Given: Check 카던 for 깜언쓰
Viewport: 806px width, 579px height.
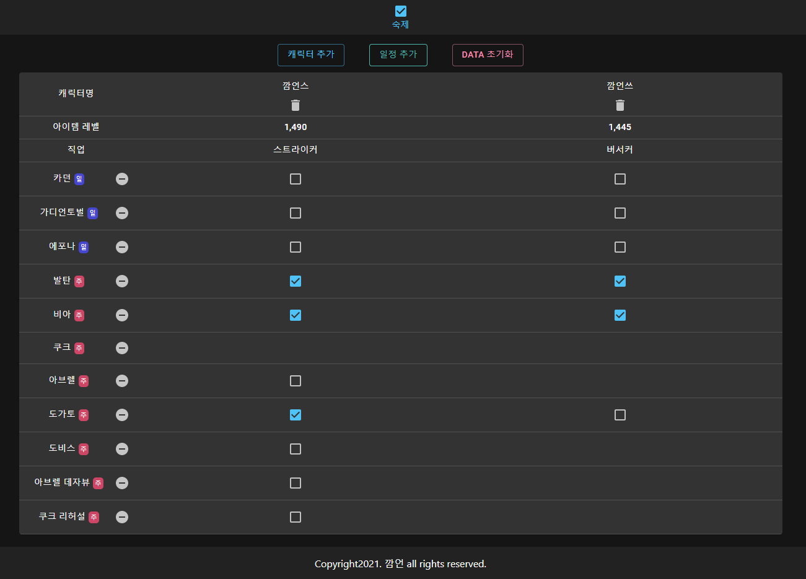Looking at the screenshot, I should tap(620, 179).
